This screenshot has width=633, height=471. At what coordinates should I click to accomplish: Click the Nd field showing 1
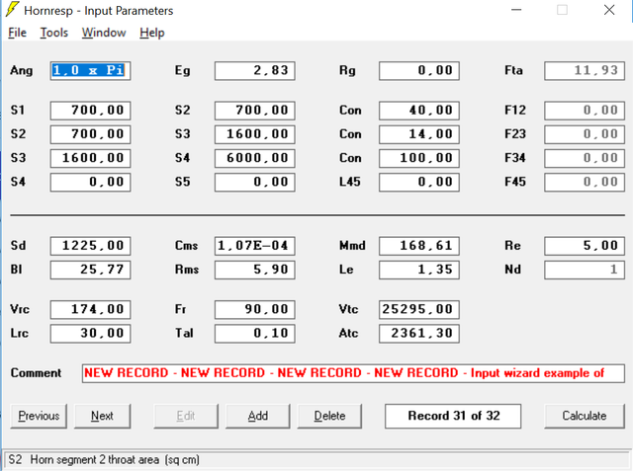pos(585,270)
